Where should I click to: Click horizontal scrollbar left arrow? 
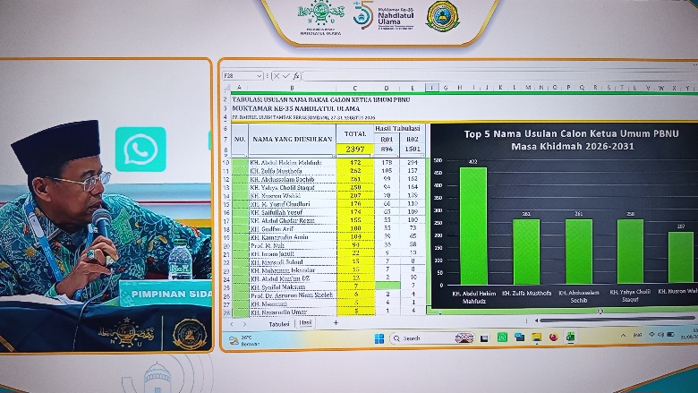(x=536, y=320)
